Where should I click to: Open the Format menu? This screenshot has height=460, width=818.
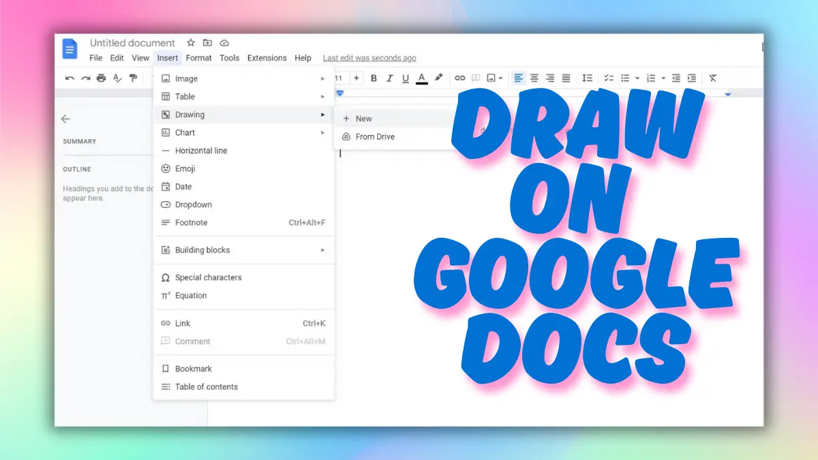[199, 58]
